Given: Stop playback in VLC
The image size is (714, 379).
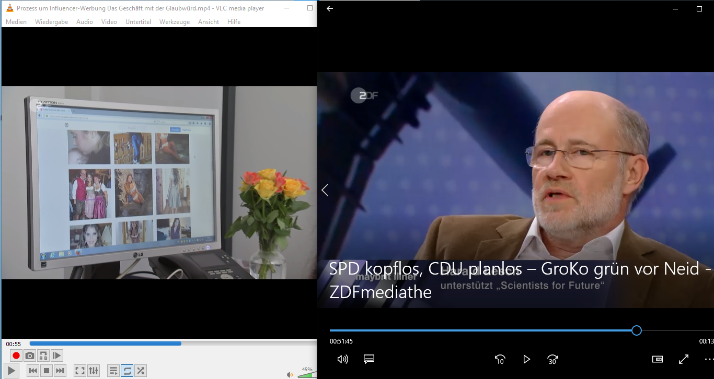Looking at the screenshot, I should click(47, 371).
